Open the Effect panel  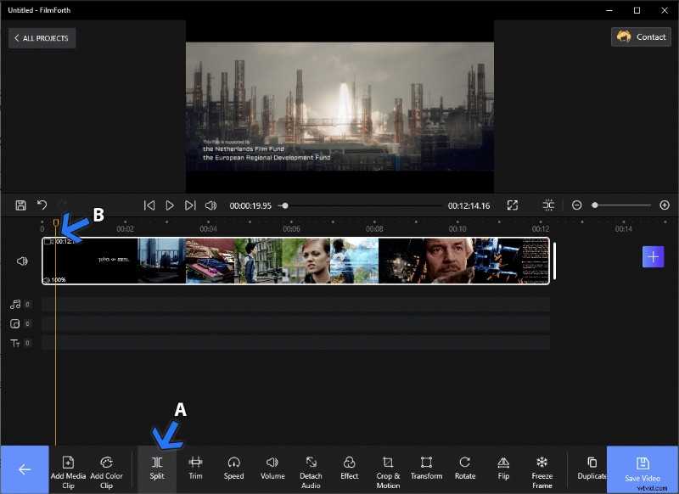point(349,468)
